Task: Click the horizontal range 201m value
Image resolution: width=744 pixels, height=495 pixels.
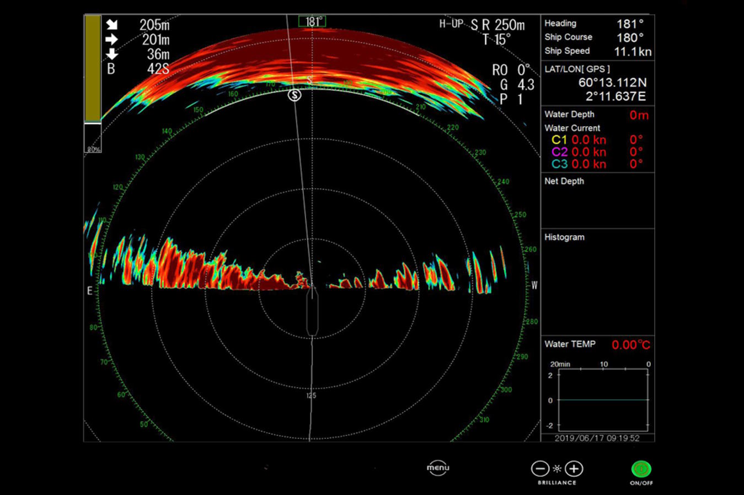Action: coord(156,40)
